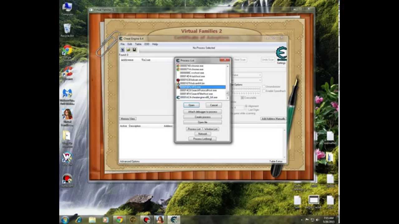Toggle the Enable Speedhack checkbox

[x=264, y=91]
